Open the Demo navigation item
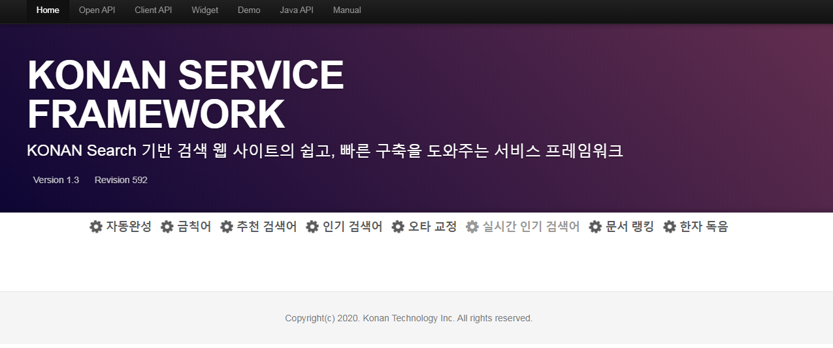The height and width of the screenshot is (348, 833). pos(249,10)
